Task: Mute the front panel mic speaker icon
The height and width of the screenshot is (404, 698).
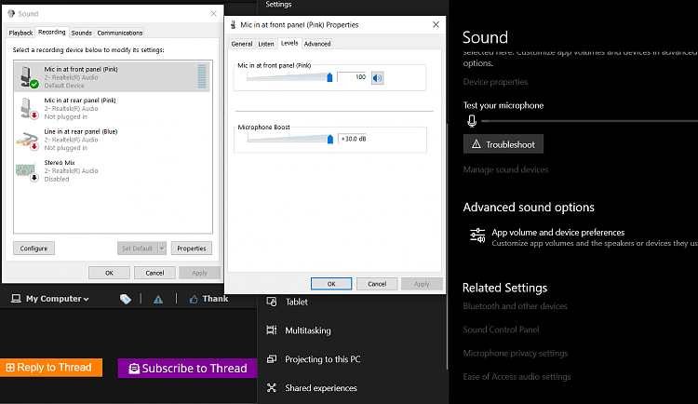Action: [x=377, y=77]
